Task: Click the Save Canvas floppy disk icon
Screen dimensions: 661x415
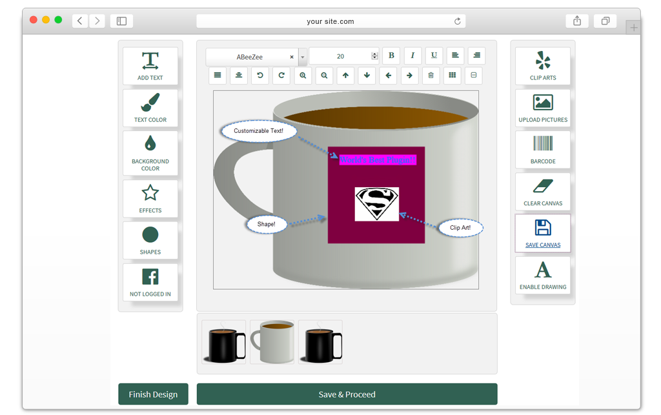Action: point(542,228)
